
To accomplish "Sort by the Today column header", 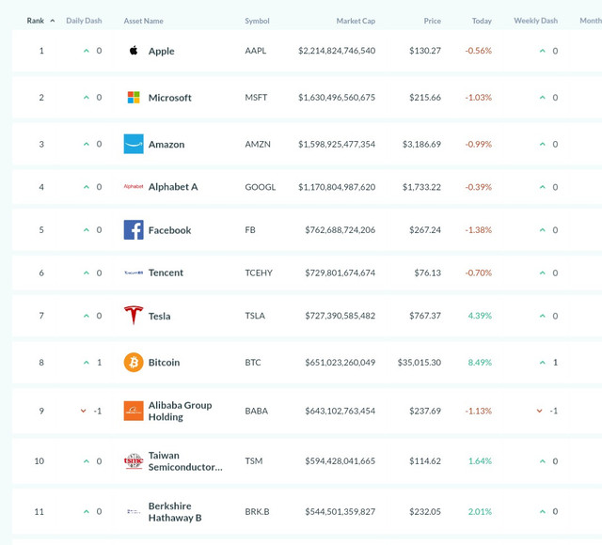I will point(482,21).
